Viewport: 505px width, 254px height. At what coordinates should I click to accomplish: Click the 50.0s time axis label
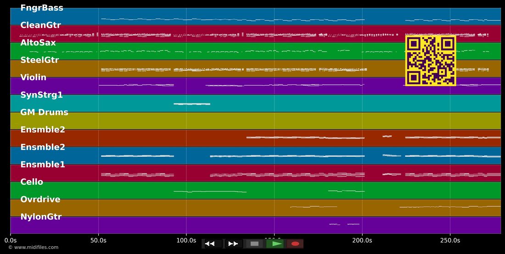[98, 240]
